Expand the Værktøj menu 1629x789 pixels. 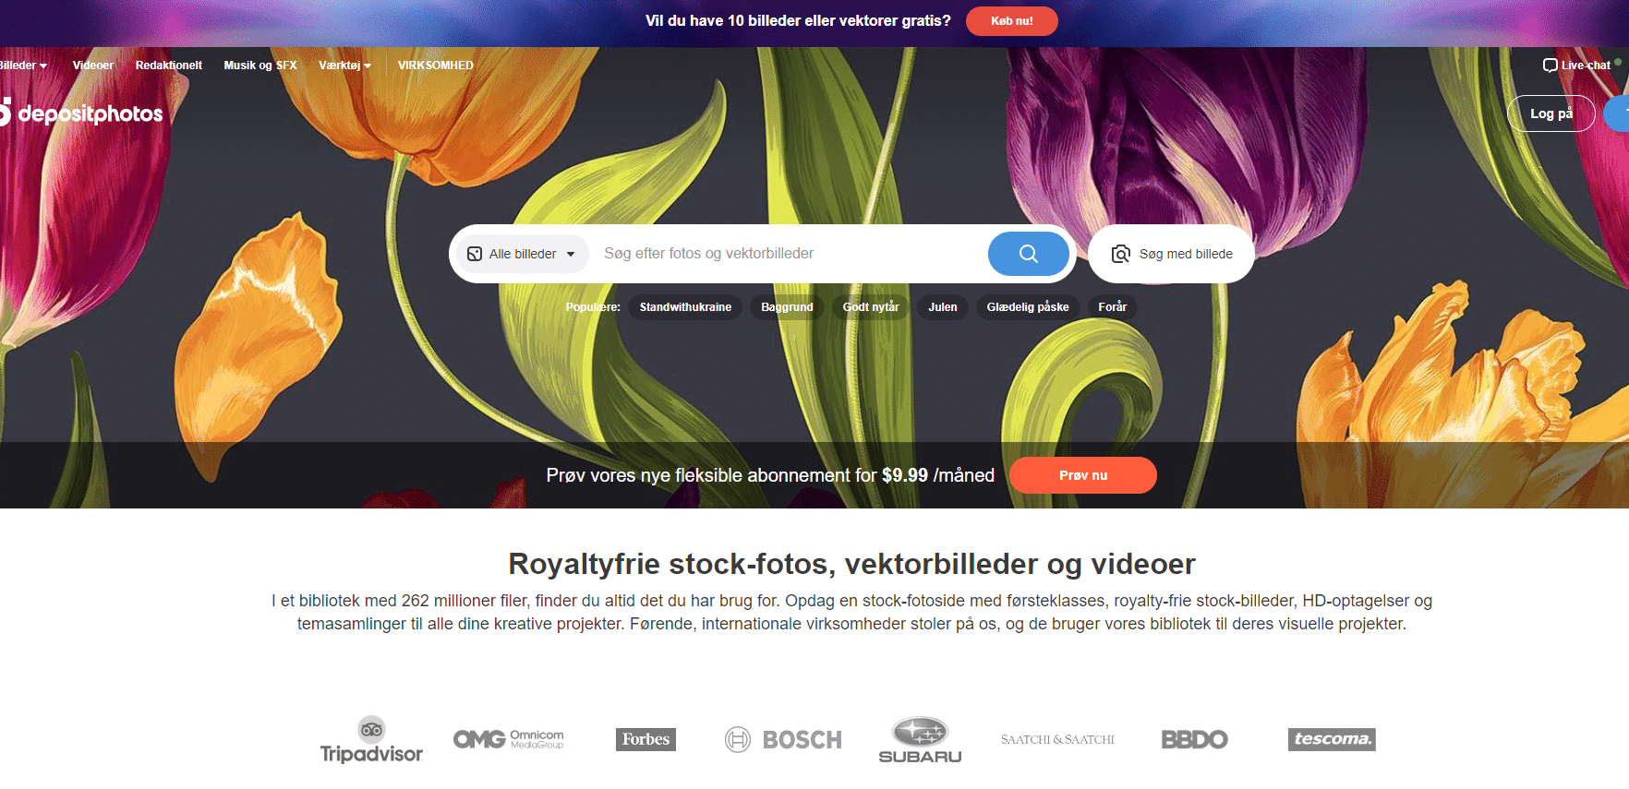(344, 66)
